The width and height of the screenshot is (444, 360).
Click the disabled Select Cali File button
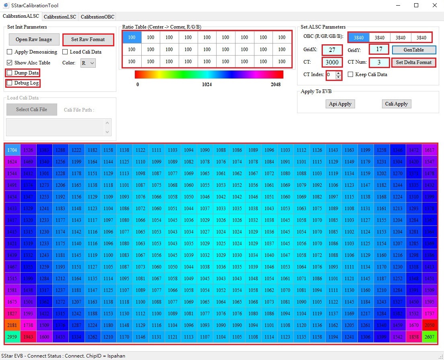31,110
